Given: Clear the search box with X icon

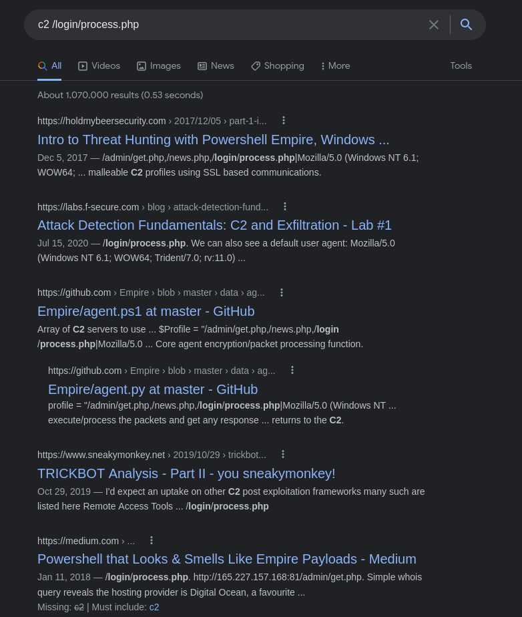Looking at the screenshot, I should (434, 25).
